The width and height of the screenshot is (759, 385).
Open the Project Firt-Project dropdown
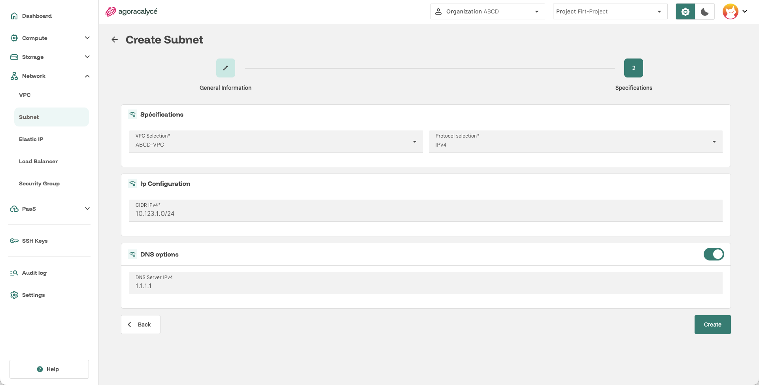pos(610,11)
